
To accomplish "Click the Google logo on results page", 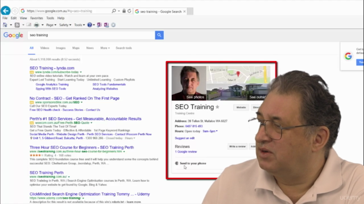I will [x=13, y=35].
